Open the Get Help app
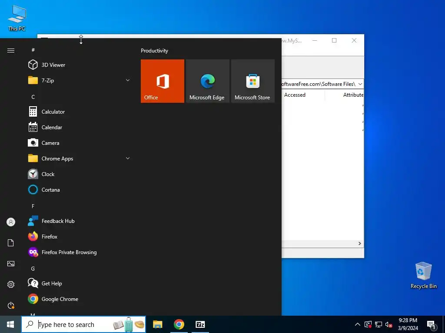 pos(80,283)
